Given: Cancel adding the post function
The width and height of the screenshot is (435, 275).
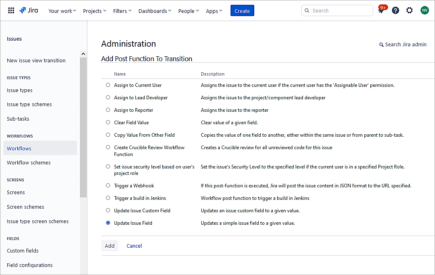Looking at the screenshot, I should [134, 246].
